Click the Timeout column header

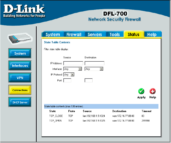[x=146, y=111]
